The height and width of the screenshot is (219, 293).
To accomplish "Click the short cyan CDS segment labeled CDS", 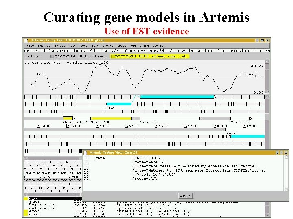I will [x=119, y=104].
